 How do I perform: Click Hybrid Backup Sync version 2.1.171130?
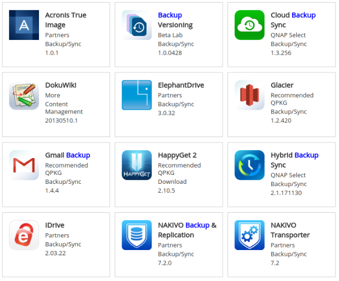coord(286,193)
